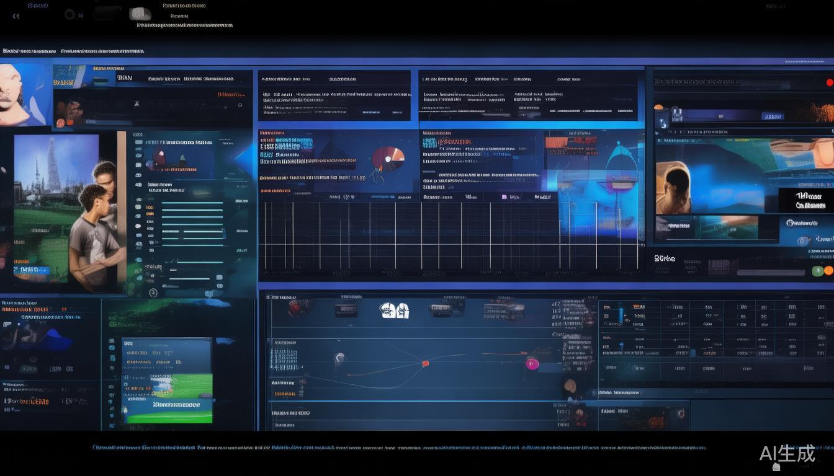Toggle the grey pill switch in top bar
Image resolution: width=834 pixels, height=476 pixels.
pyautogui.click(x=140, y=14)
